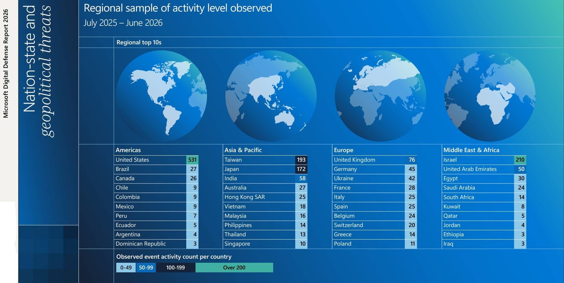Click the Americas globe map
The width and height of the screenshot is (564, 283).
(161, 96)
